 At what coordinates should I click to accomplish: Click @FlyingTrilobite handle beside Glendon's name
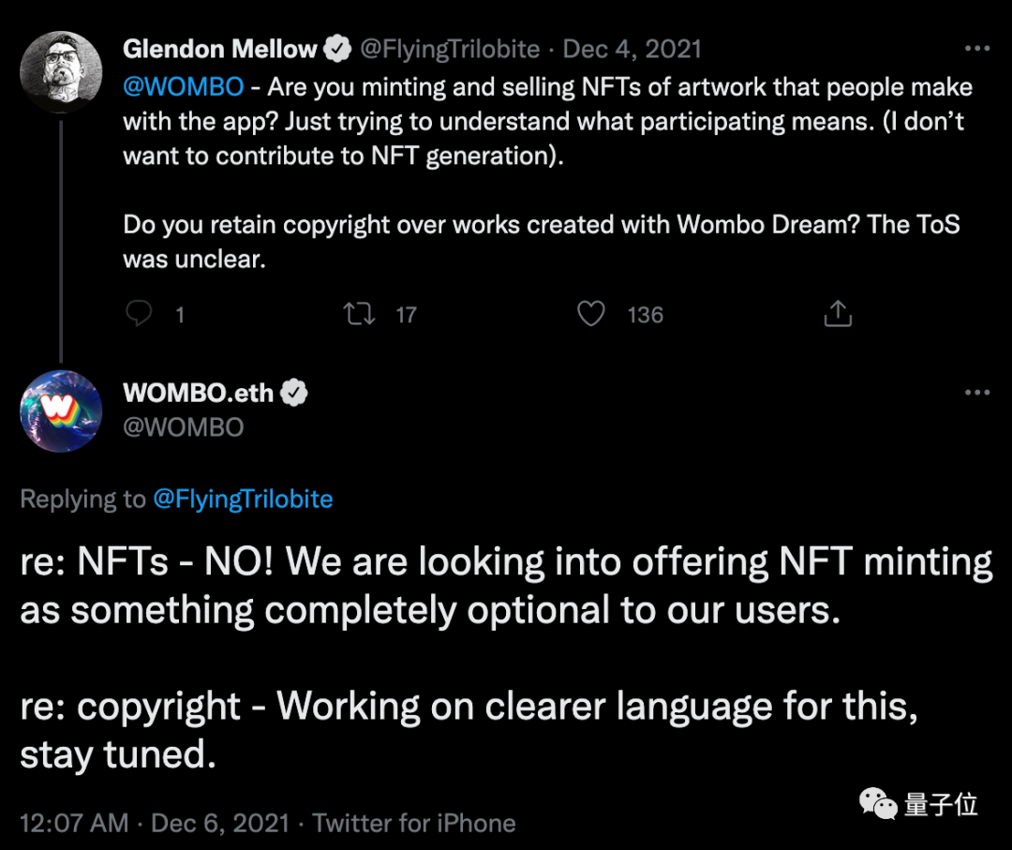coord(451,49)
